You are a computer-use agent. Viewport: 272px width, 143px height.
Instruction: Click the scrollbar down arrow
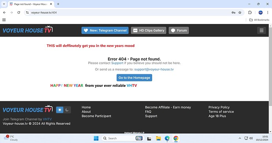pos(270,132)
